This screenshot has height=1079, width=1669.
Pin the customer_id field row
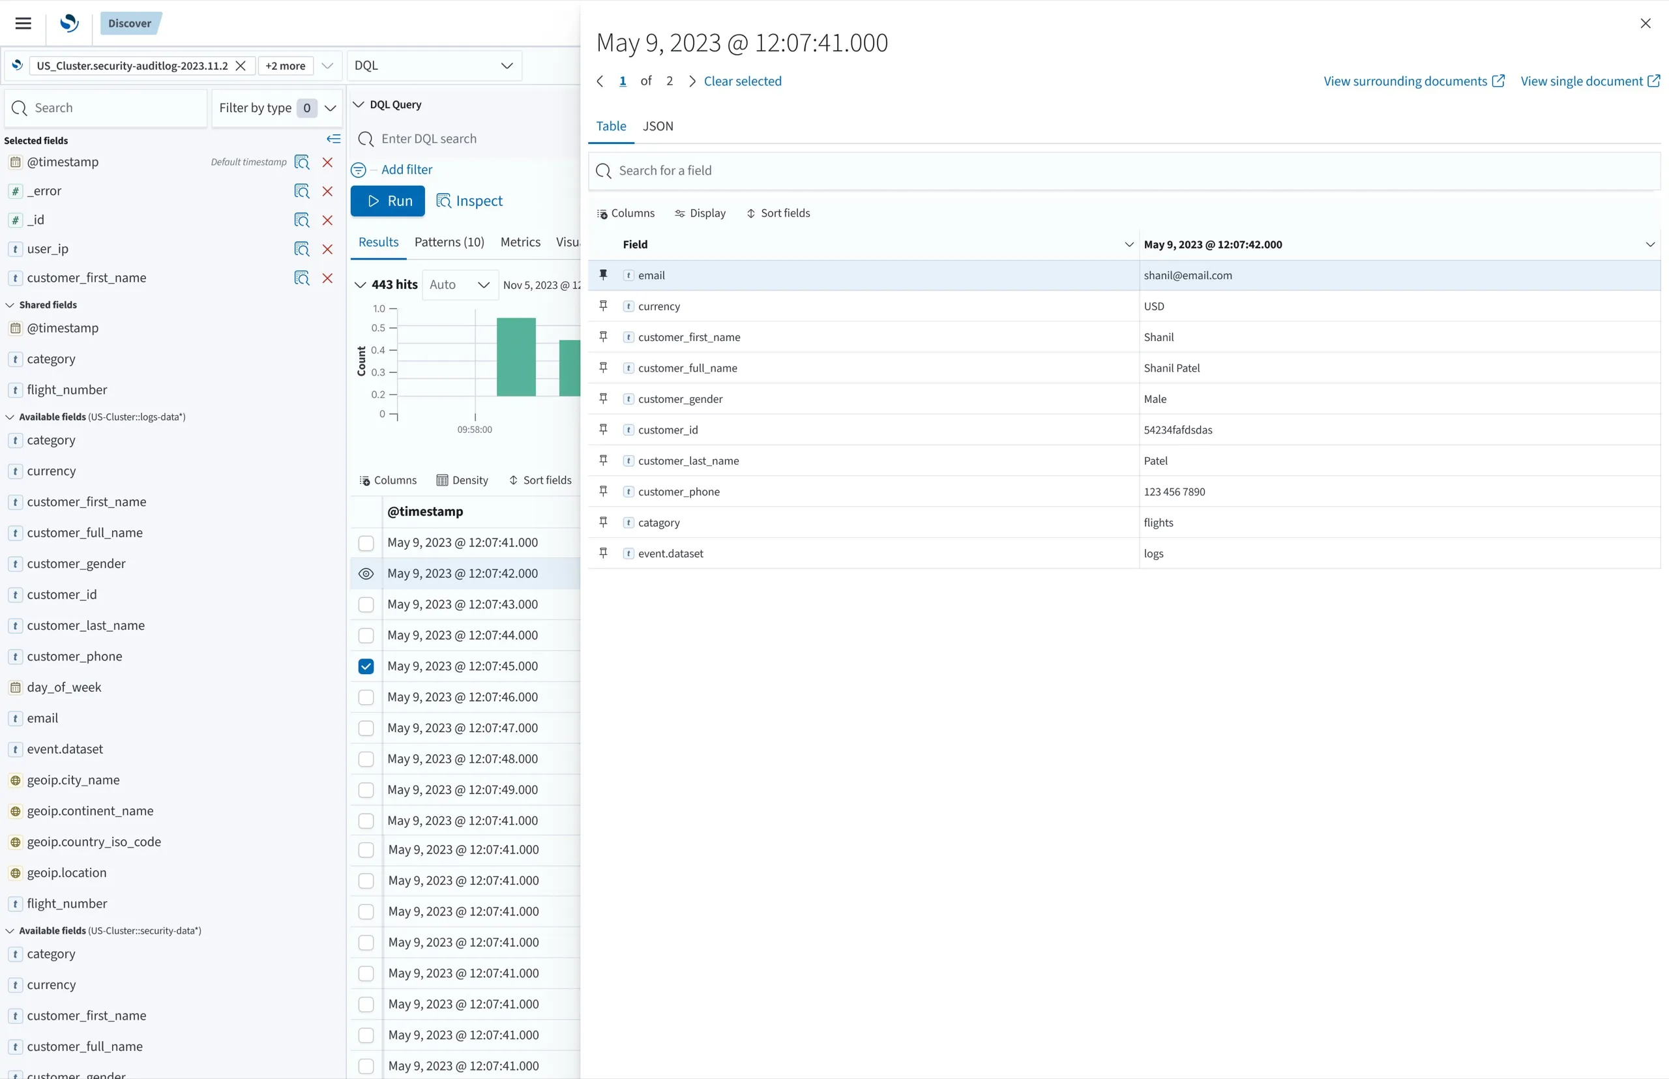point(603,429)
